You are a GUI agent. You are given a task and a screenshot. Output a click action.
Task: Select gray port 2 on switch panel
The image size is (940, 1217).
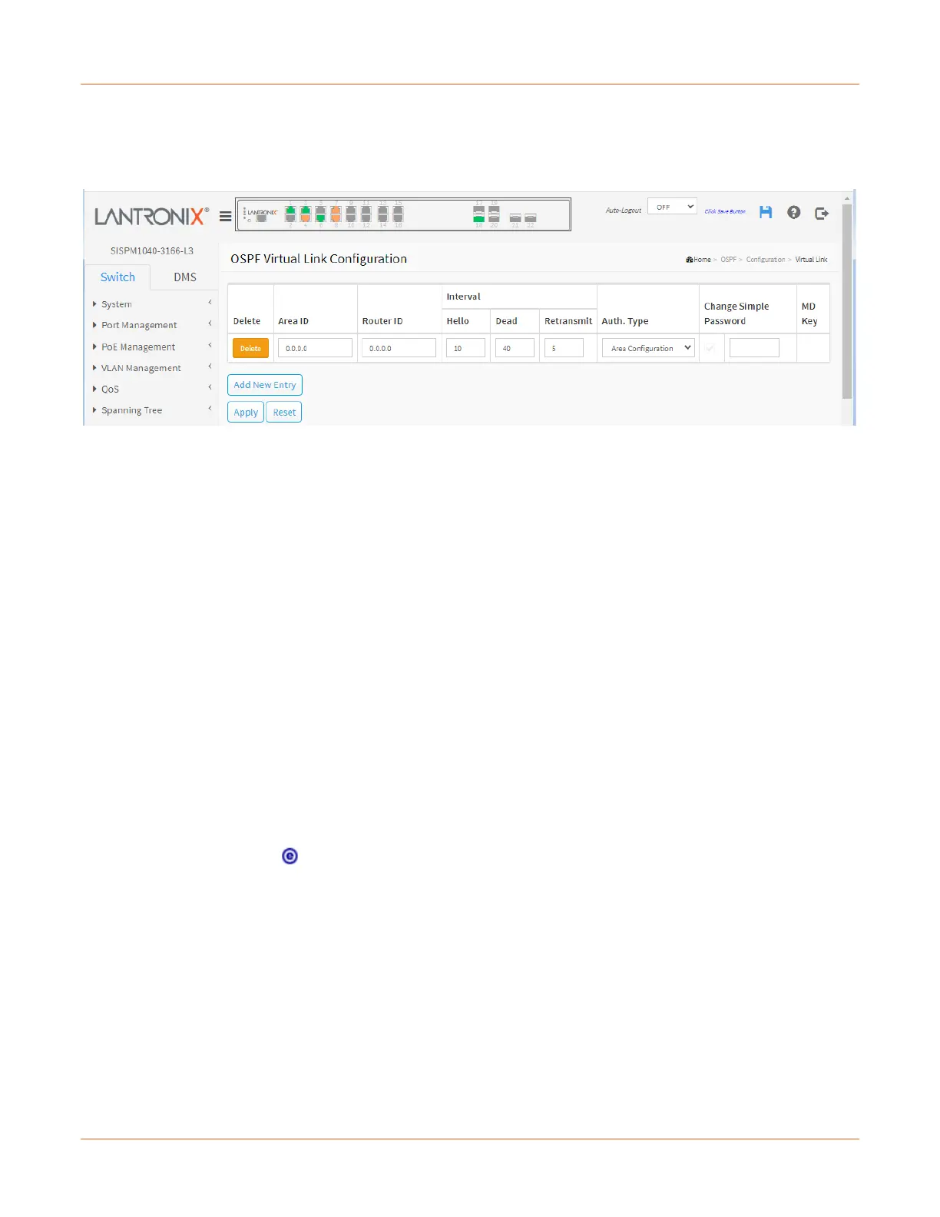pos(290,218)
